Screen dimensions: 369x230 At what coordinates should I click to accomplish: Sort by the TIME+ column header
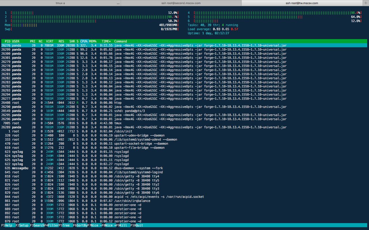click(x=106, y=41)
